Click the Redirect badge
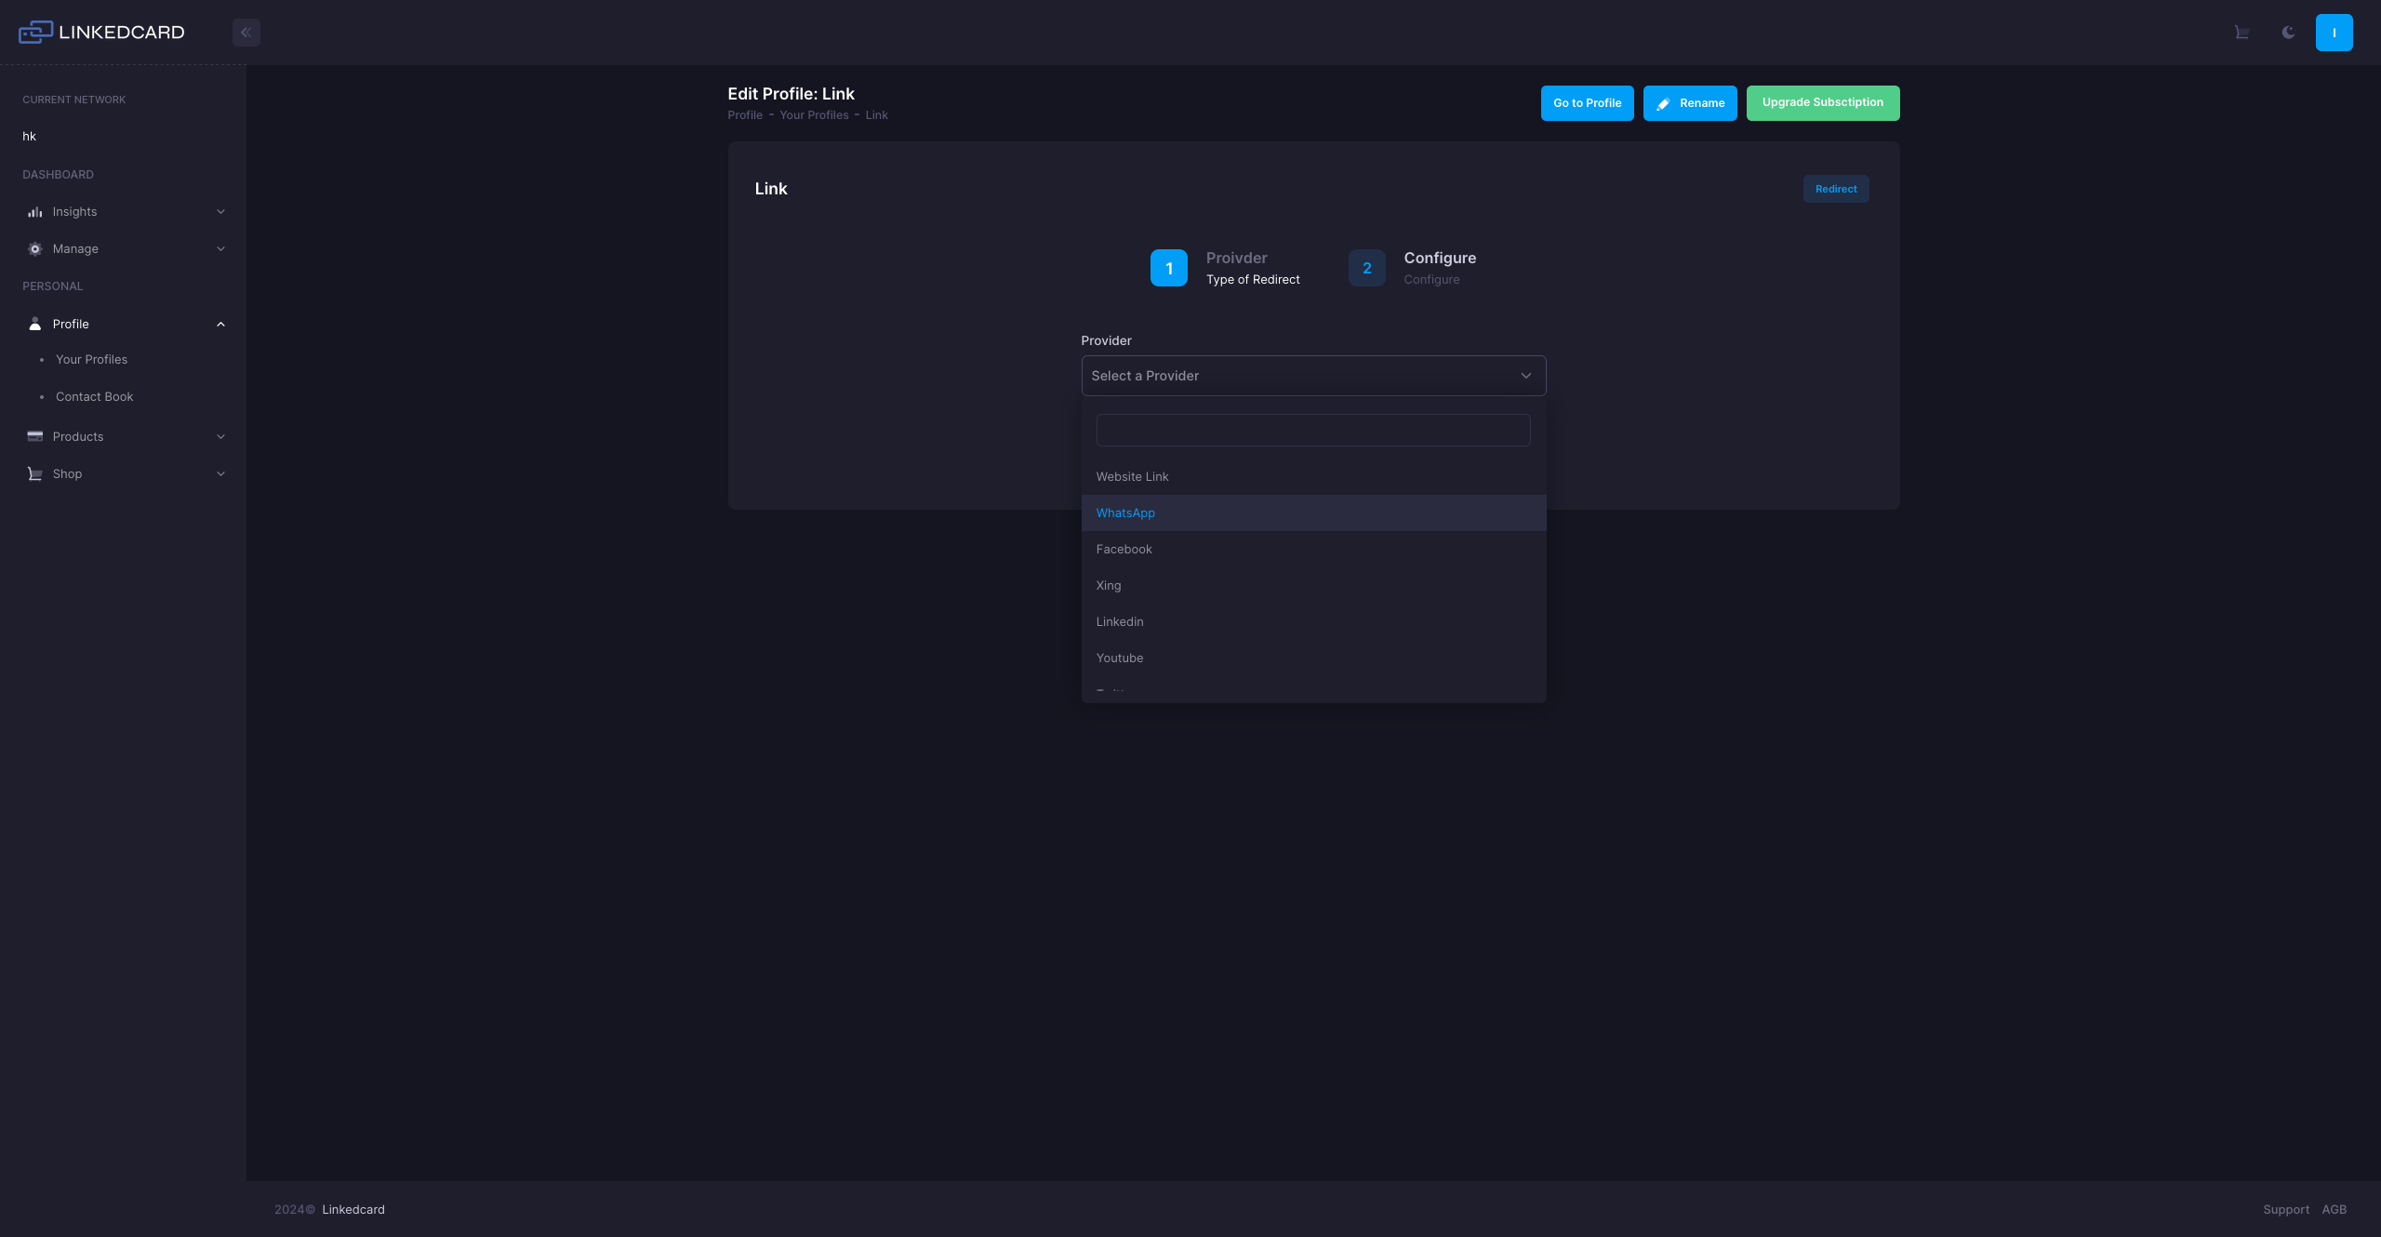2381x1237 pixels. 1836,189
